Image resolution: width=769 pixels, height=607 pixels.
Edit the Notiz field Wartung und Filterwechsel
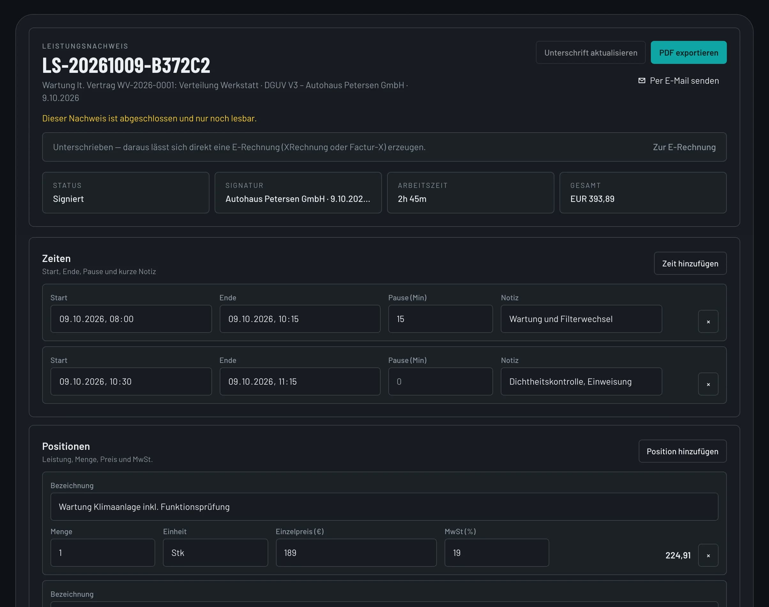pyautogui.click(x=581, y=319)
